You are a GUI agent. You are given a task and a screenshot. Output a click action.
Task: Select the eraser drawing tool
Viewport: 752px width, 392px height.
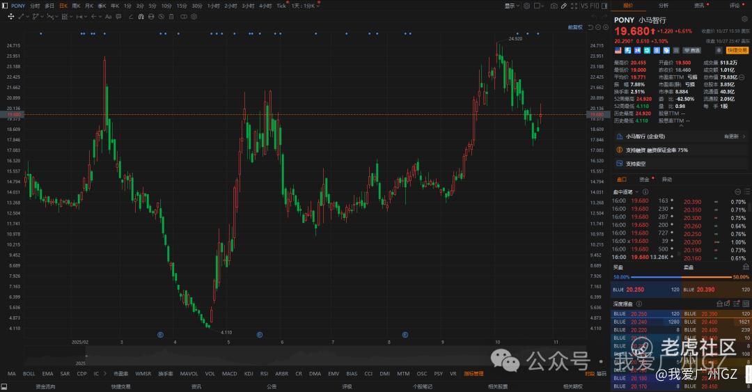tap(130, 16)
